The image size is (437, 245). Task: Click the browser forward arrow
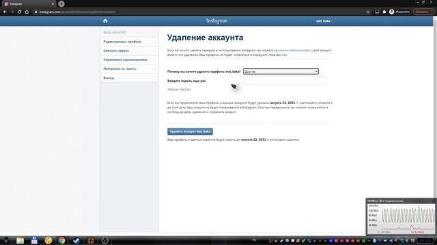point(12,12)
